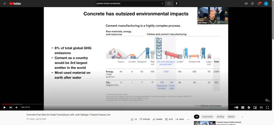Open the hamburger guide menu
Screen dimensions: 274x125
point(4,3)
